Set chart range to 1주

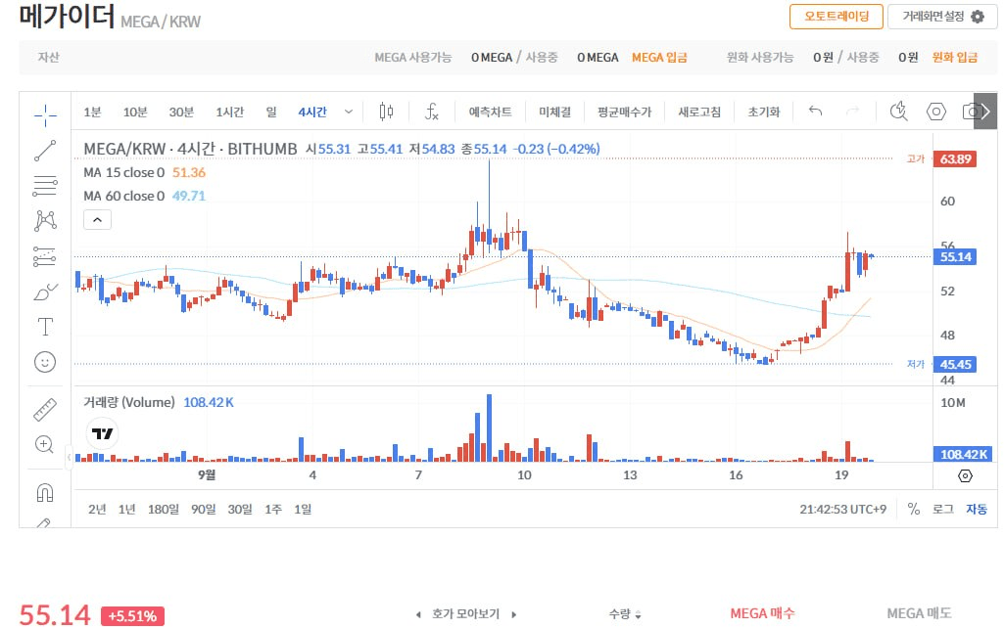(x=273, y=510)
